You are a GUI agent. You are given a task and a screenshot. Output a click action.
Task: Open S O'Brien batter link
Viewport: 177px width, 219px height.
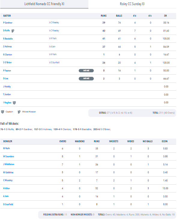tap(7, 62)
